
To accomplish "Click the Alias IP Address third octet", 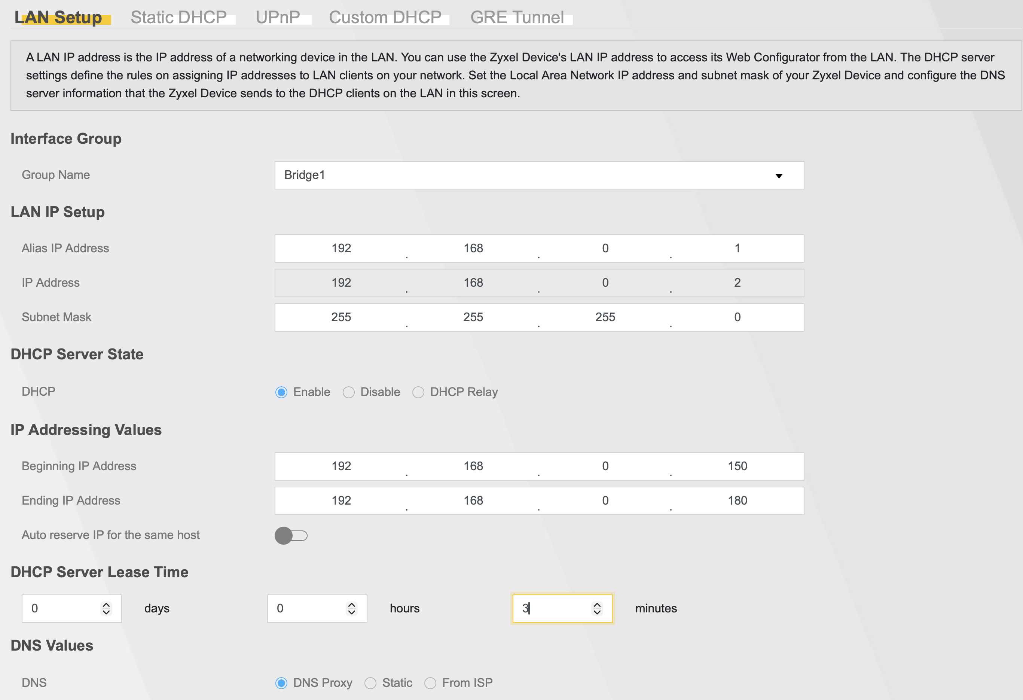I will [x=605, y=248].
